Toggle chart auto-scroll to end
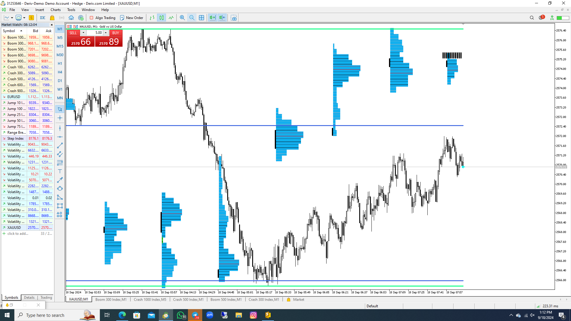 click(212, 18)
